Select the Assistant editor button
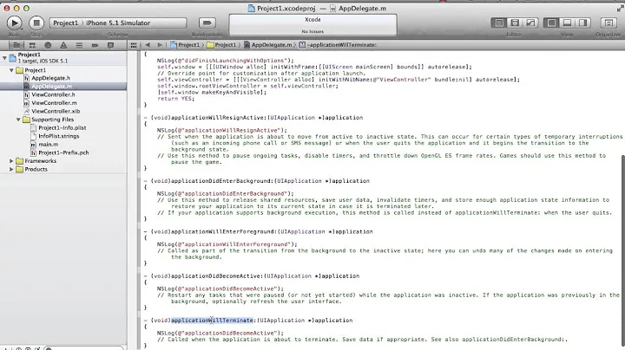This screenshot has height=350, width=625. pyautogui.click(x=515, y=23)
